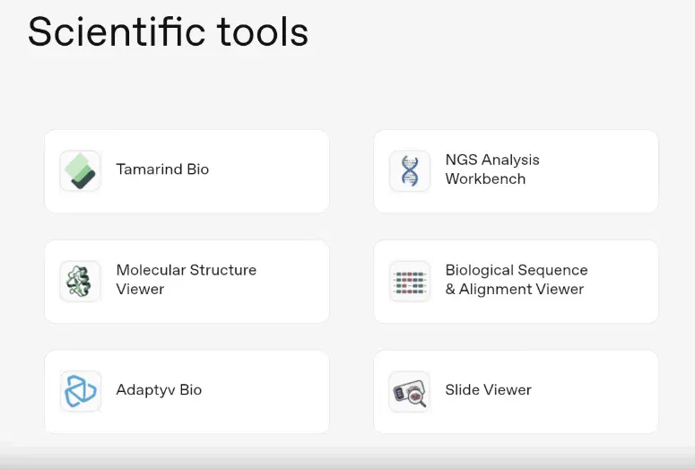Click the NGS Analysis Workbench DNA helix icon
This screenshot has height=470, width=695.
[410, 170]
